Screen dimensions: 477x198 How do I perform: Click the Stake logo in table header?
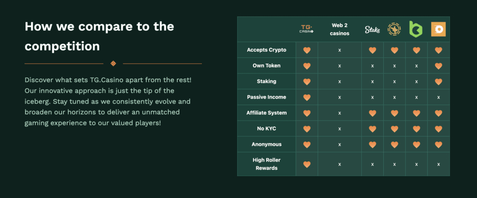pyautogui.click(x=373, y=30)
